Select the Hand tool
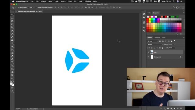Screen dimensions: 195x110 click(x=12, y=72)
